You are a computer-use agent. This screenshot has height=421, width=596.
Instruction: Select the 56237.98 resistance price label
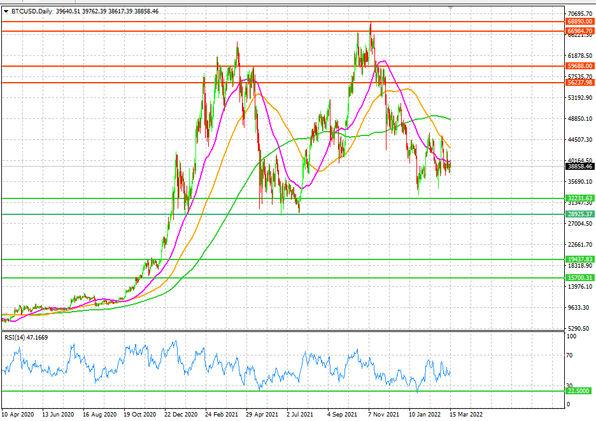[x=579, y=83]
